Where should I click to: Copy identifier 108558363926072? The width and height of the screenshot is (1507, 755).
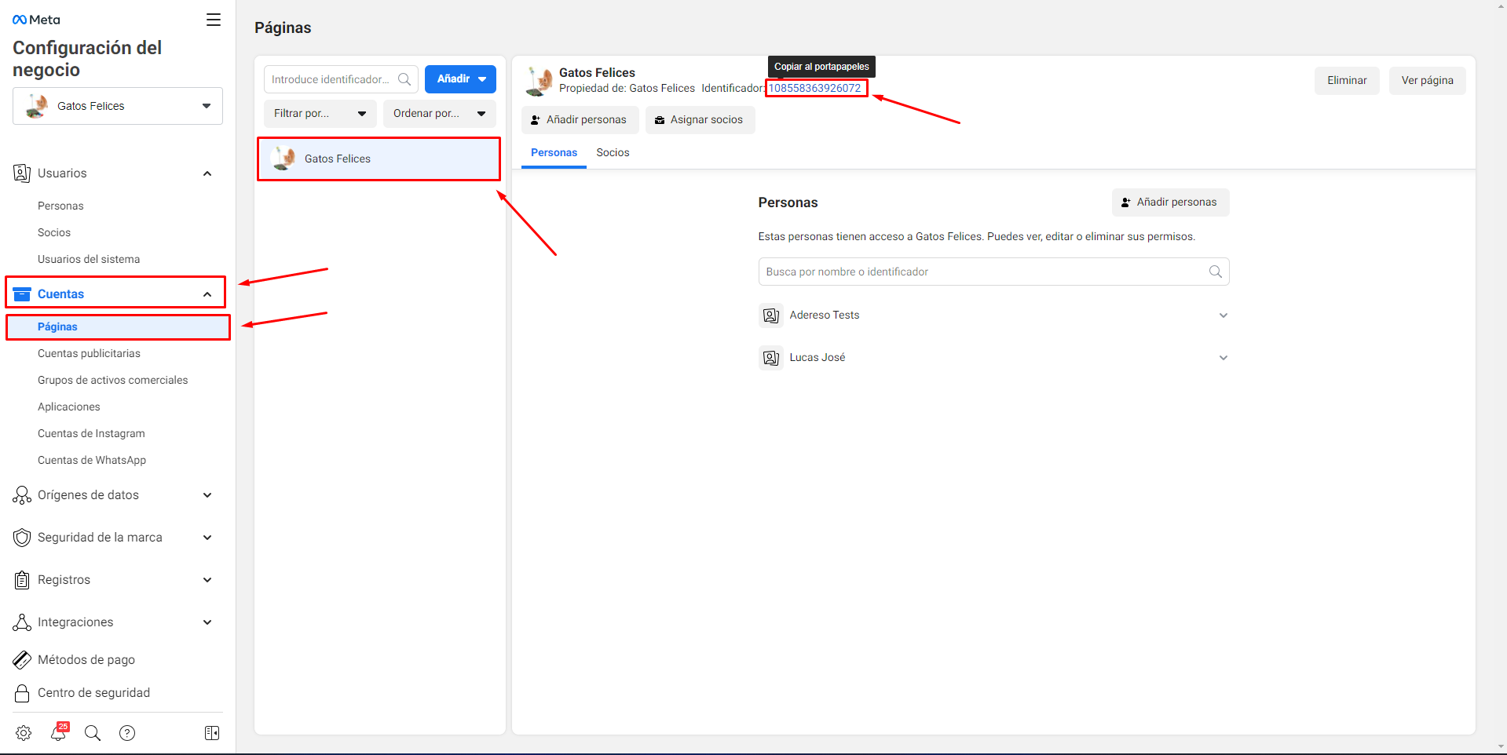click(x=815, y=88)
